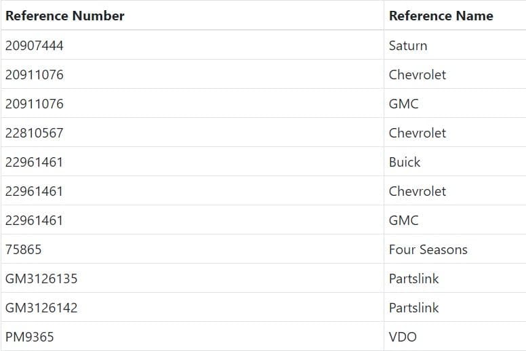Select reference number 20907444
Viewport: 526px width, 351px height.
point(35,45)
